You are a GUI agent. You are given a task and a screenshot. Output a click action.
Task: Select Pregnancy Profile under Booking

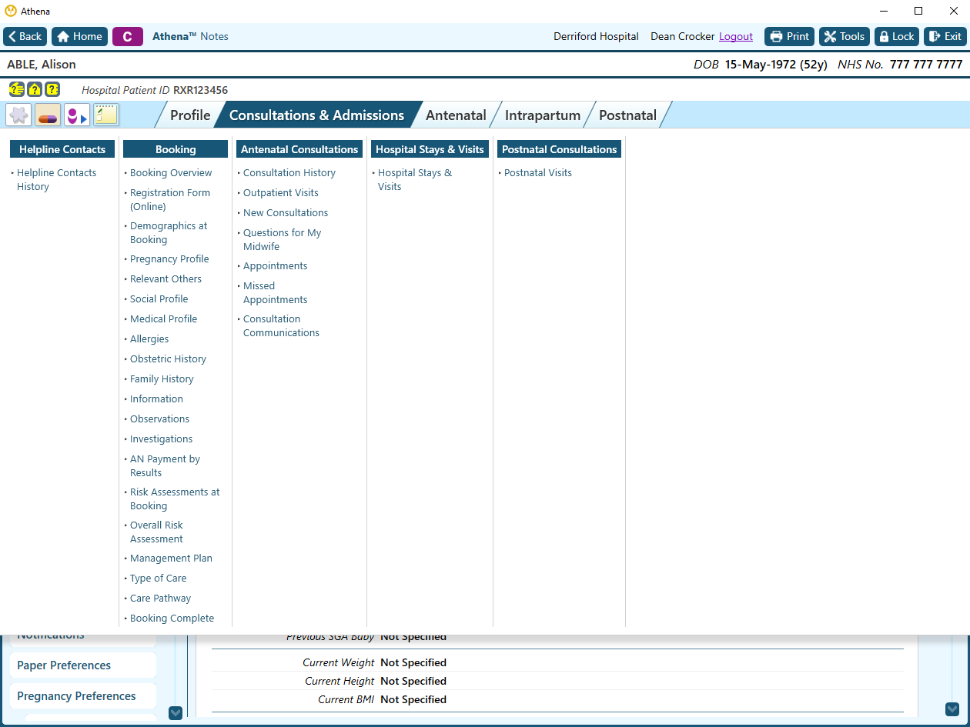[169, 259]
